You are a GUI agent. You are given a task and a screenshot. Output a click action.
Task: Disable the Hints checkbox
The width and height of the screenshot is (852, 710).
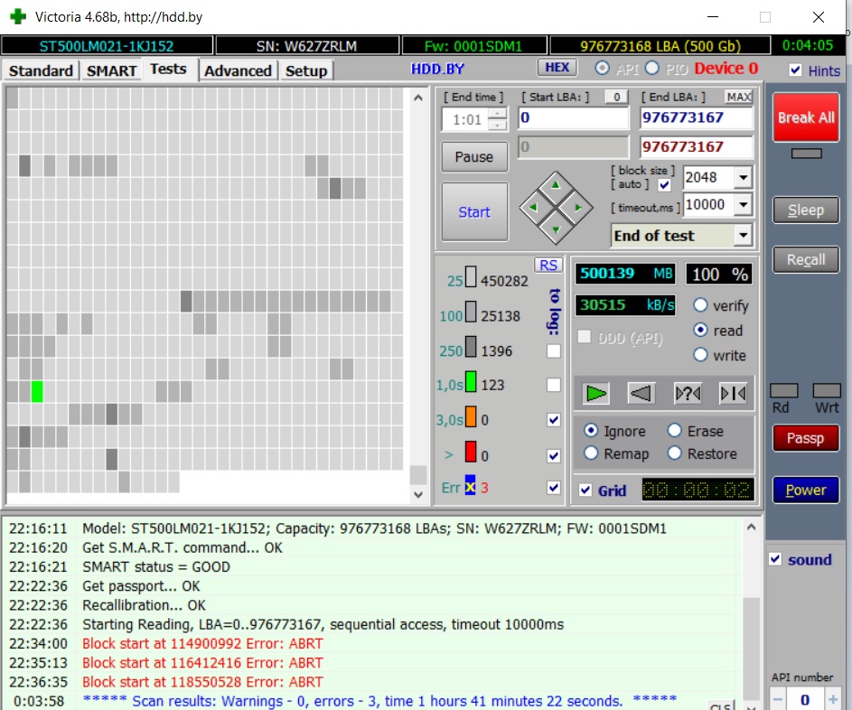(795, 70)
